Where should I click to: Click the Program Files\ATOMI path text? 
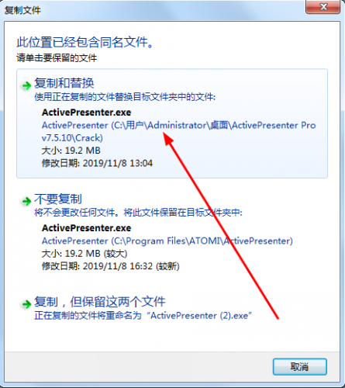167,241
